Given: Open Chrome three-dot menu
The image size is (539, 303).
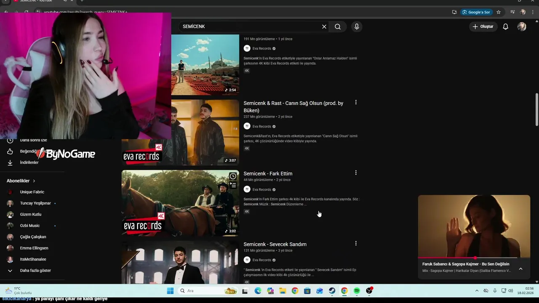Looking at the screenshot, I should pyautogui.click(x=533, y=12).
